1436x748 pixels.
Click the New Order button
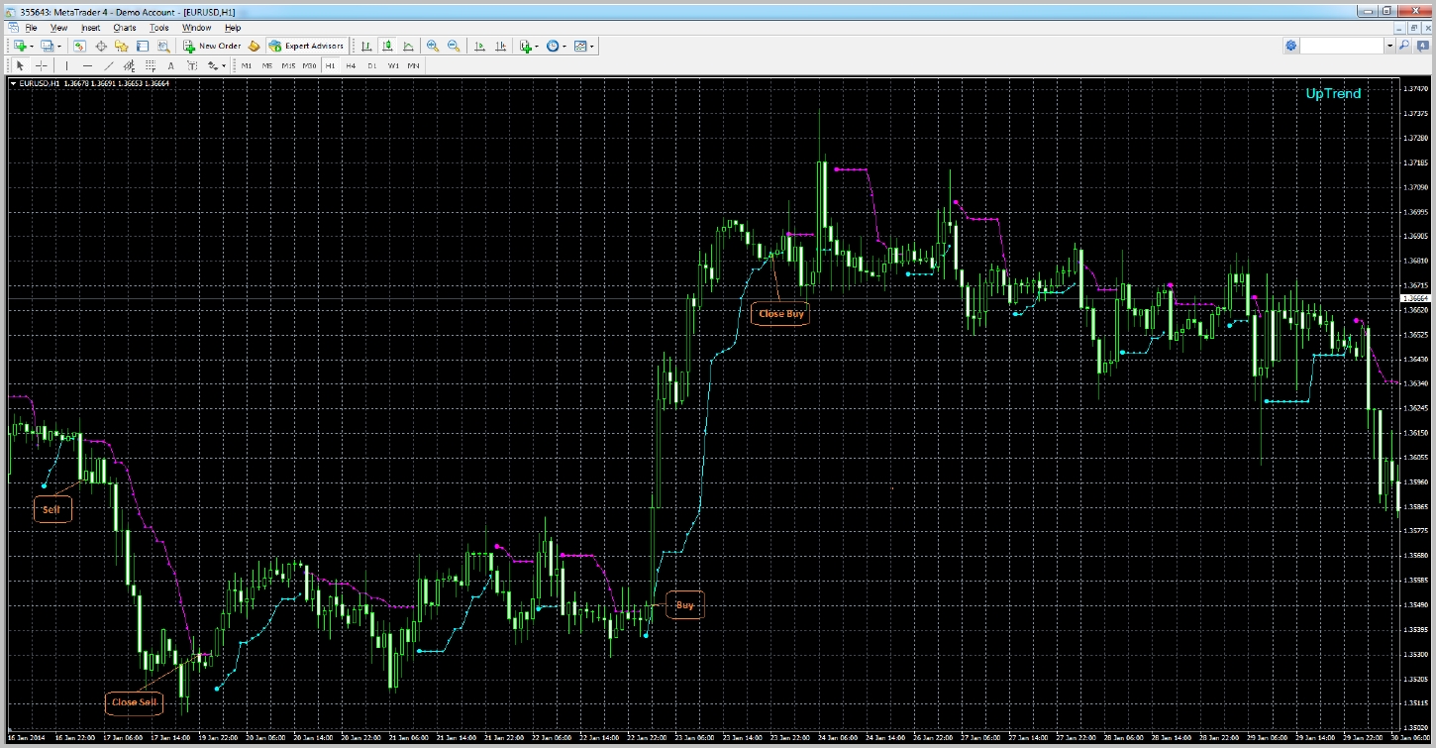[212, 46]
